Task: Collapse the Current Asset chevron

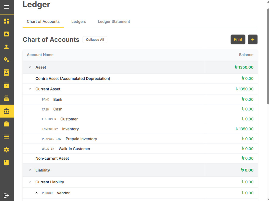Action: pos(30,89)
